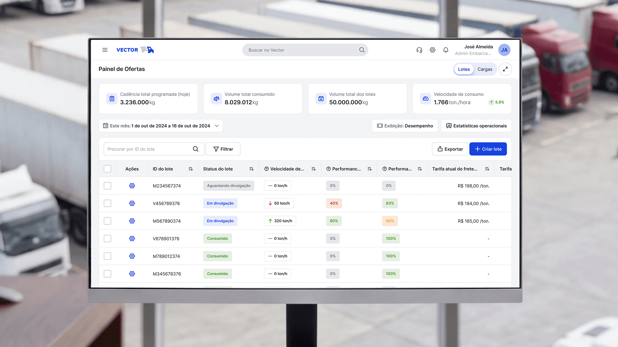Click the expand fullscreen icon
Screen dimensions: 618x347
(x=505, y=69)
